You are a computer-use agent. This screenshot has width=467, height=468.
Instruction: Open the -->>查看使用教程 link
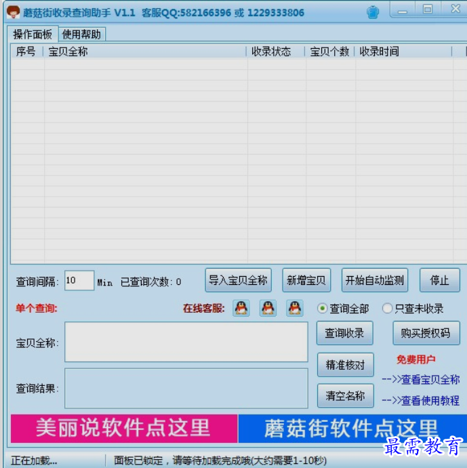[x=421, y=400]
